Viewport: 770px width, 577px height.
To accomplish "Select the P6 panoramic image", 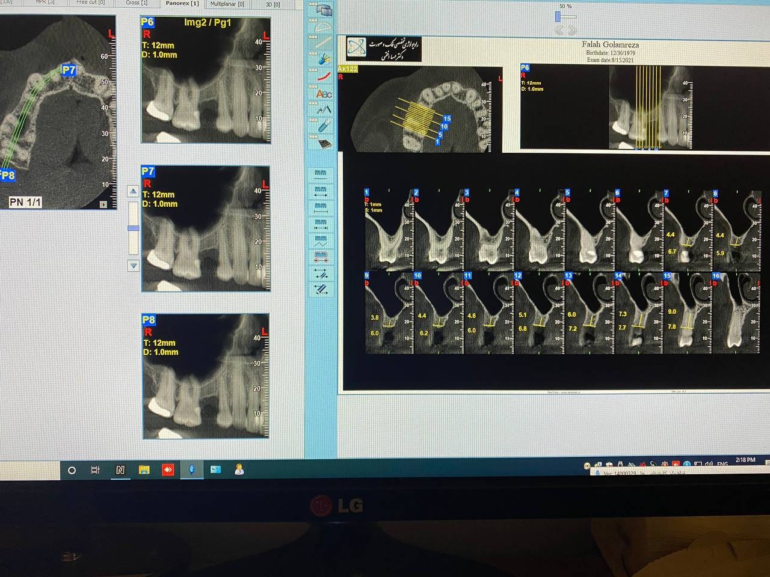I will (x=206, y=80).
